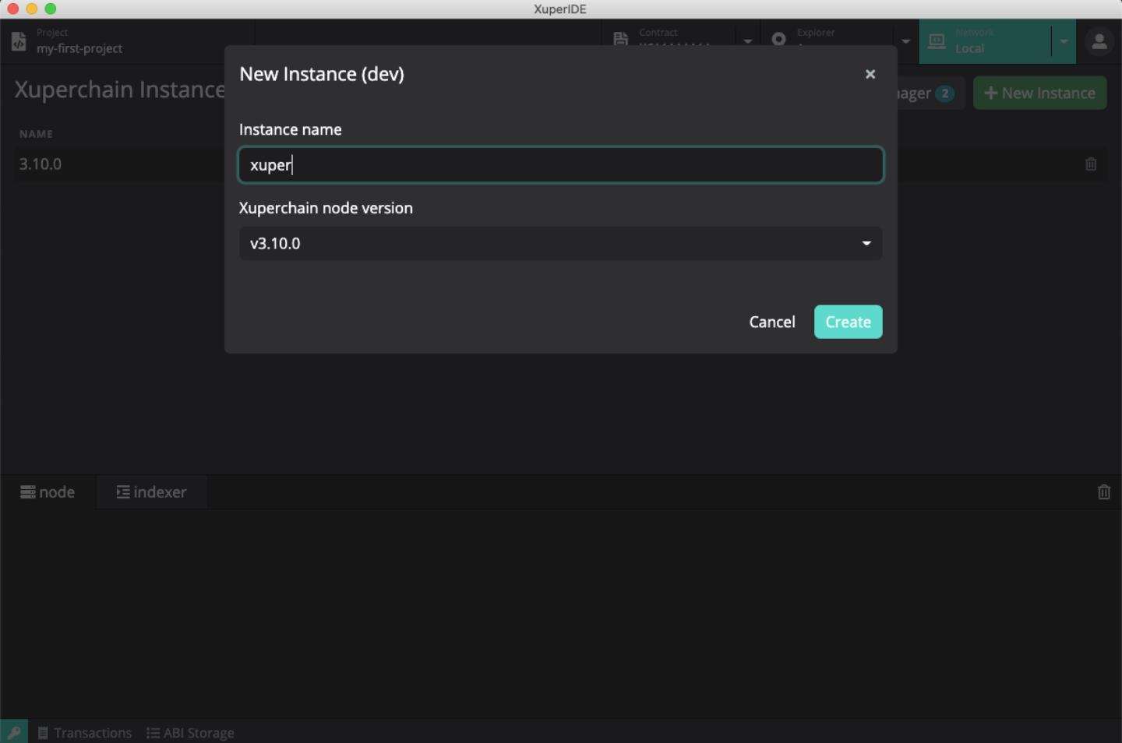Switch to the indexer log tab
1122x743 pixels.
[x=152, y=492]
